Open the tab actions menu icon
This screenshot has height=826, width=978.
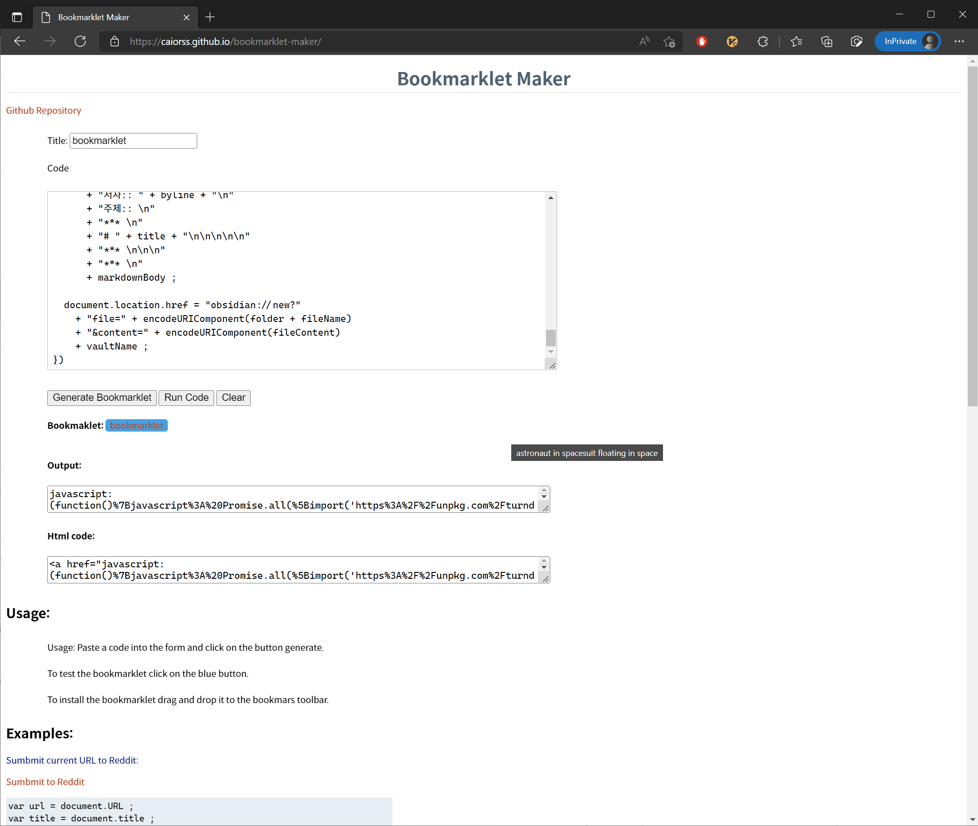tap(17, 17)
